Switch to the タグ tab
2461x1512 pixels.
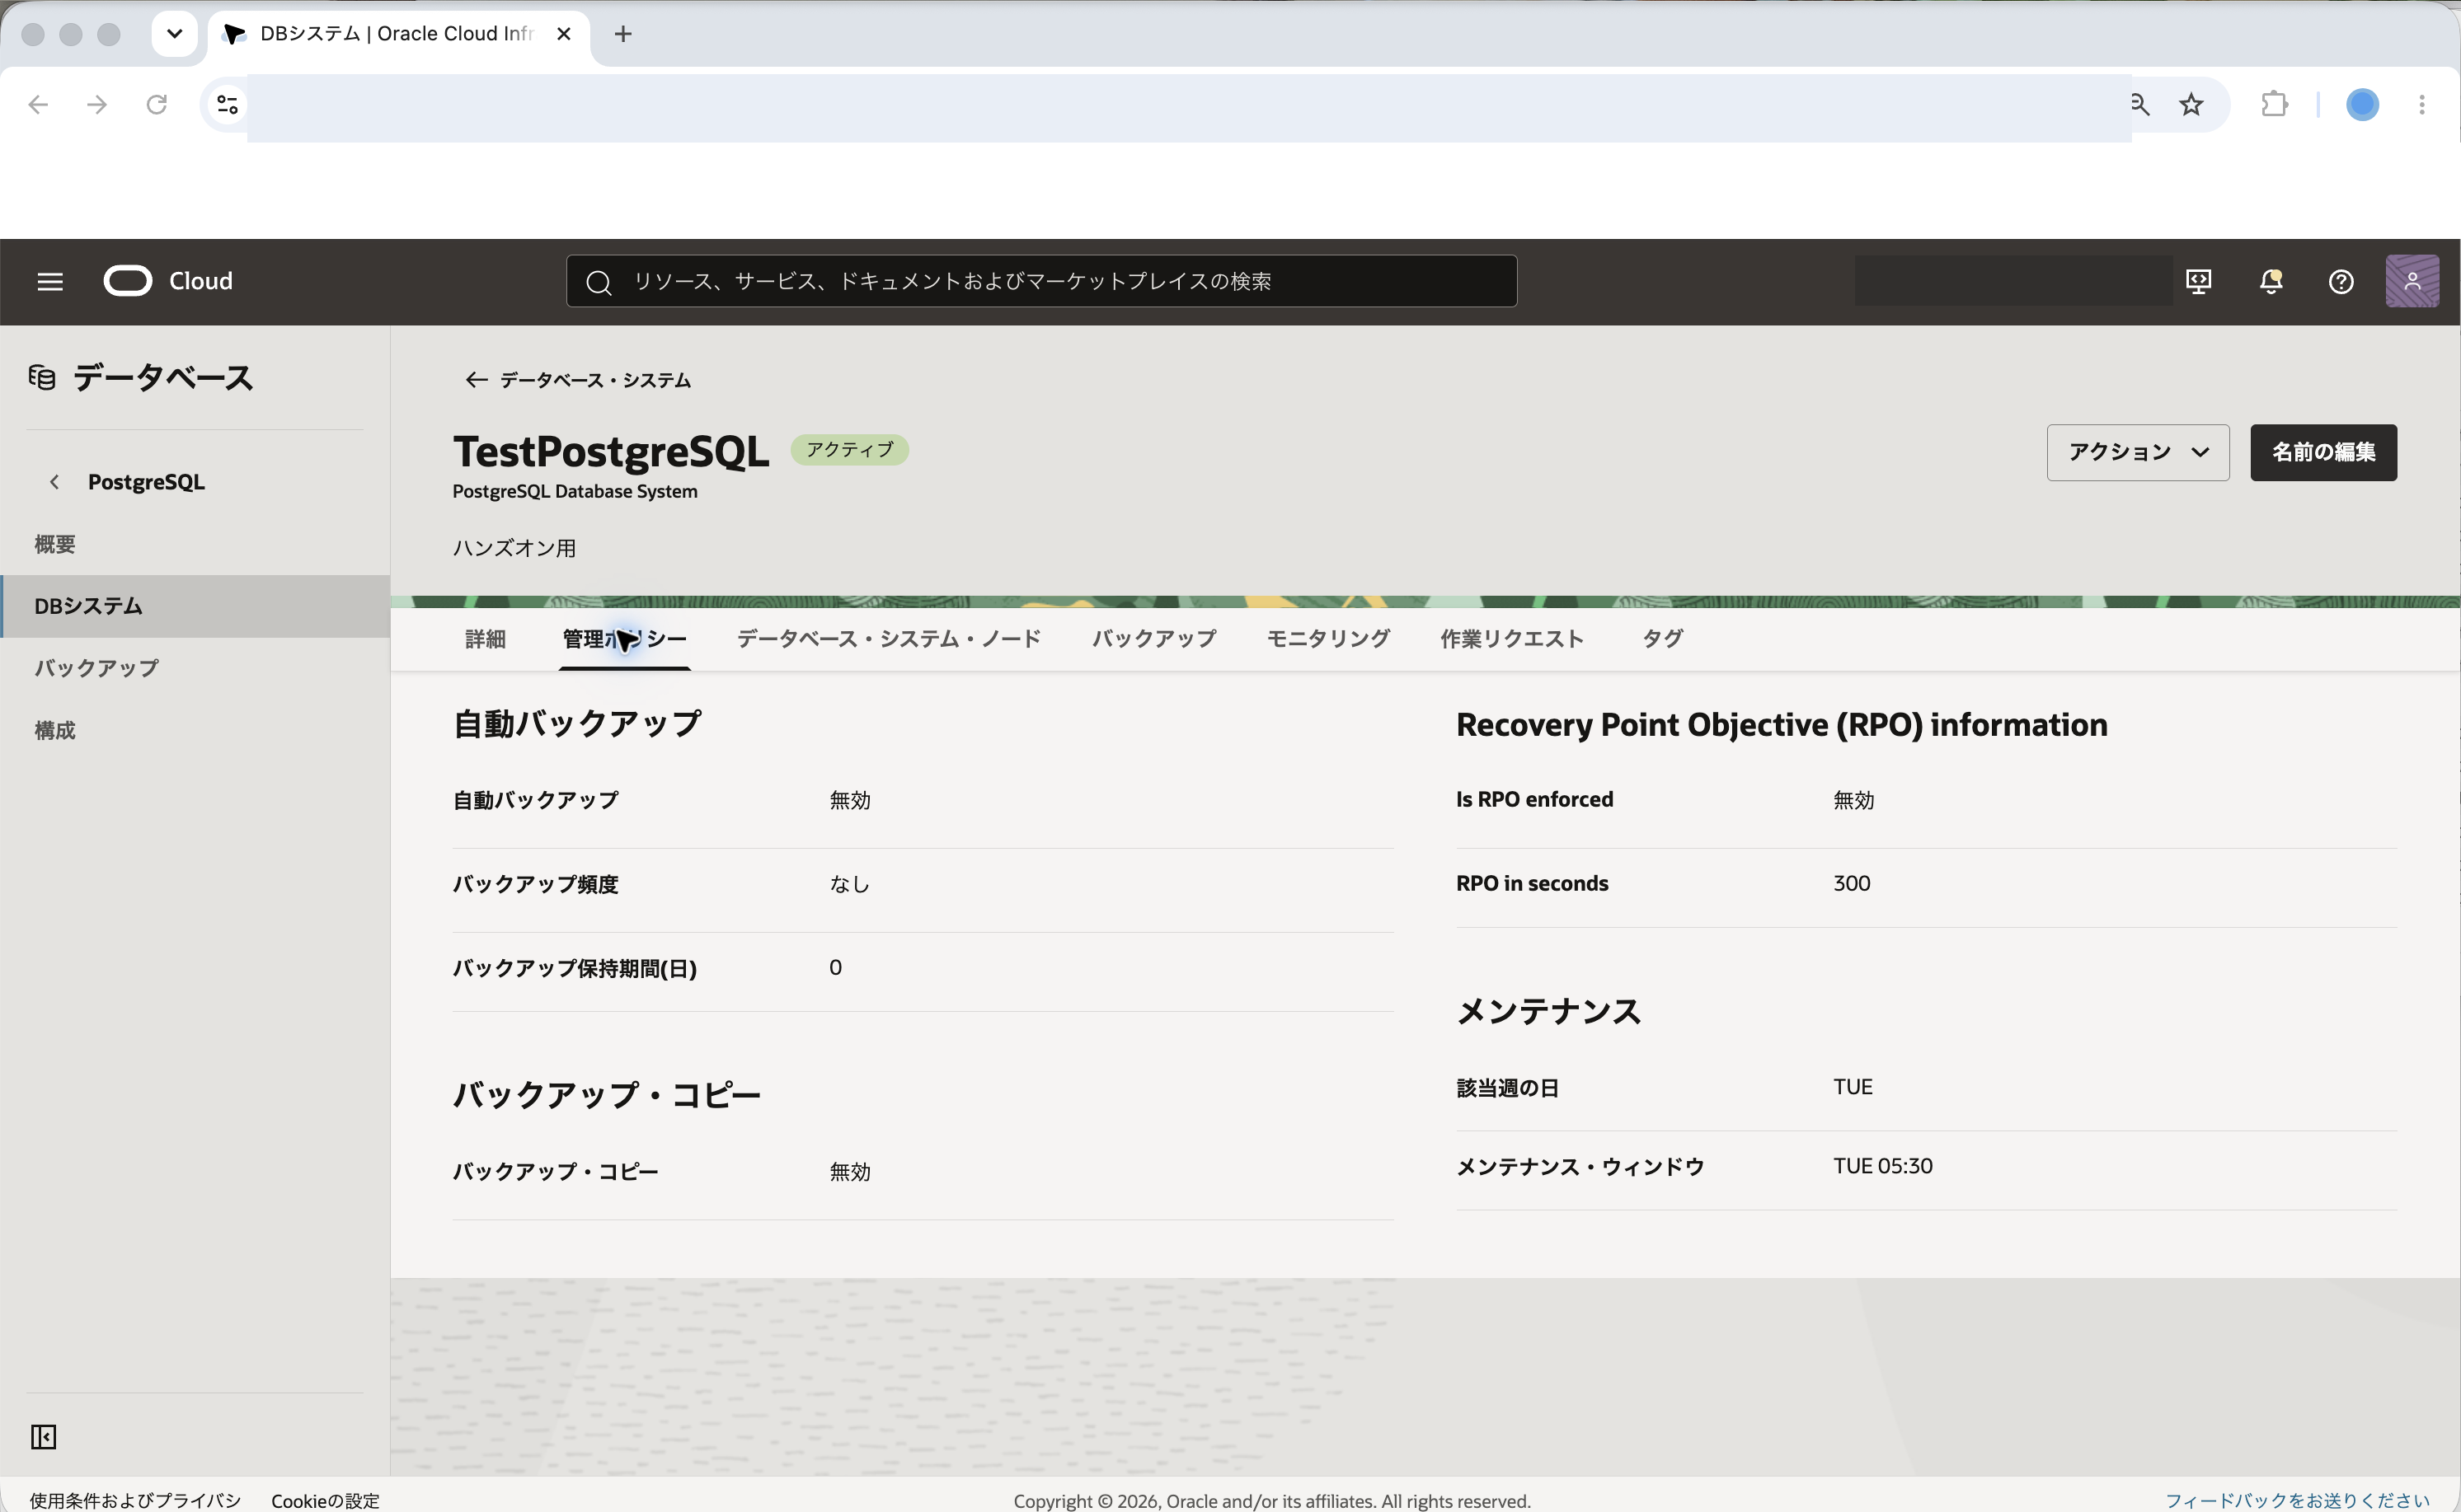point(1663,639)
